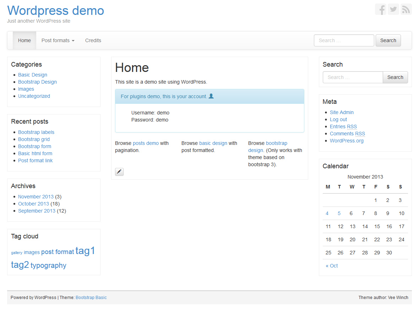Viewport: 419px width, 327px height.
Task: Open the October 2013 archive
Action: (33, 204)
